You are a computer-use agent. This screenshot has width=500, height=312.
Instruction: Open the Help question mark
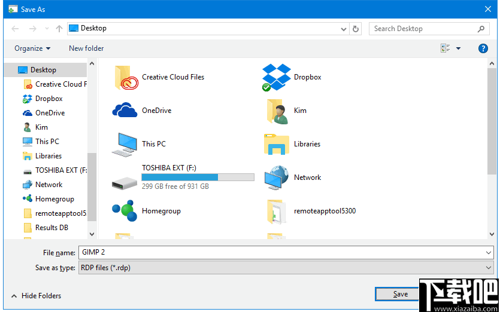(x=483, y=48)
